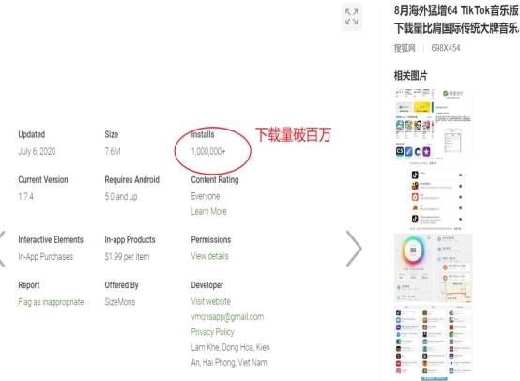This screenshot has height=381, width=520.
Task: Select the 5.0 and up Android requirement
Action: 121,197
